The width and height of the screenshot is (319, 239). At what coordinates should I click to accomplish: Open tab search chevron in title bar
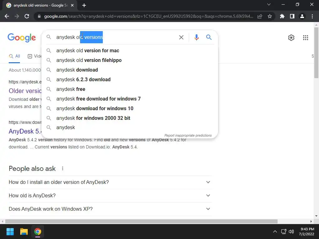pyautogui.click(x=269, y=4)
